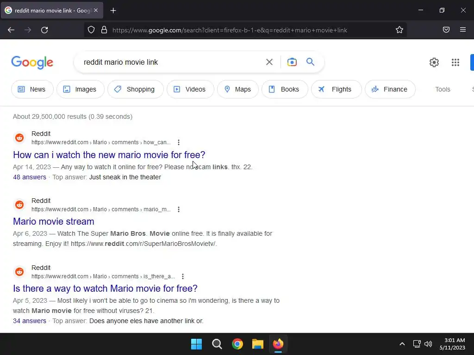Clear the search query text
474x355 pixels.
[269, 62]
